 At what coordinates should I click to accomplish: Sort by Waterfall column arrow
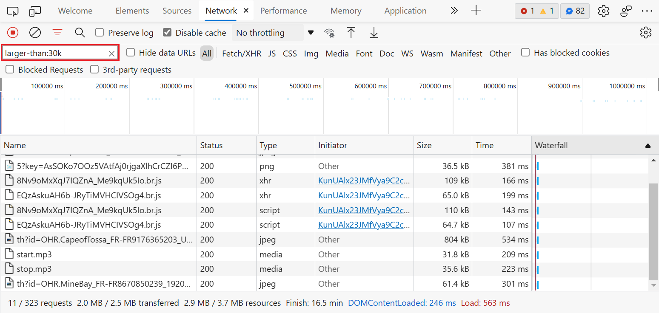tap(648, 146)
